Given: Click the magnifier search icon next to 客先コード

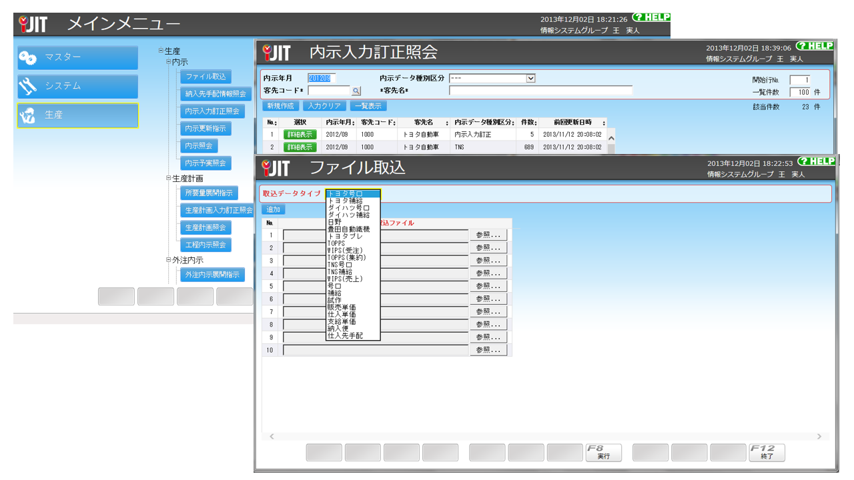Looking at the screenshot, I should (x=356, y=91).
